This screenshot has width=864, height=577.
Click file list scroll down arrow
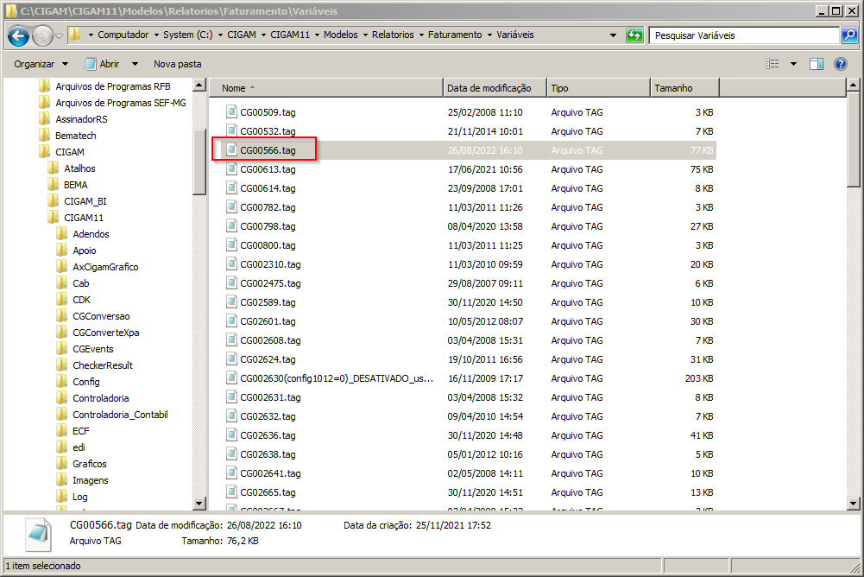point(853,503)
